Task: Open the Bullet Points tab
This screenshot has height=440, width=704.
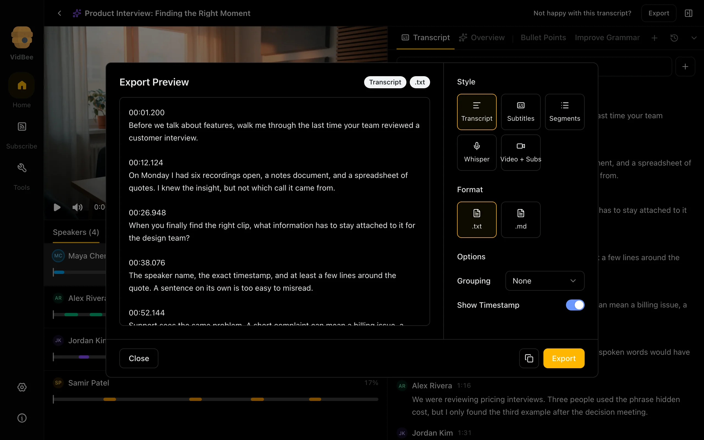Action: tap(543, 38)
